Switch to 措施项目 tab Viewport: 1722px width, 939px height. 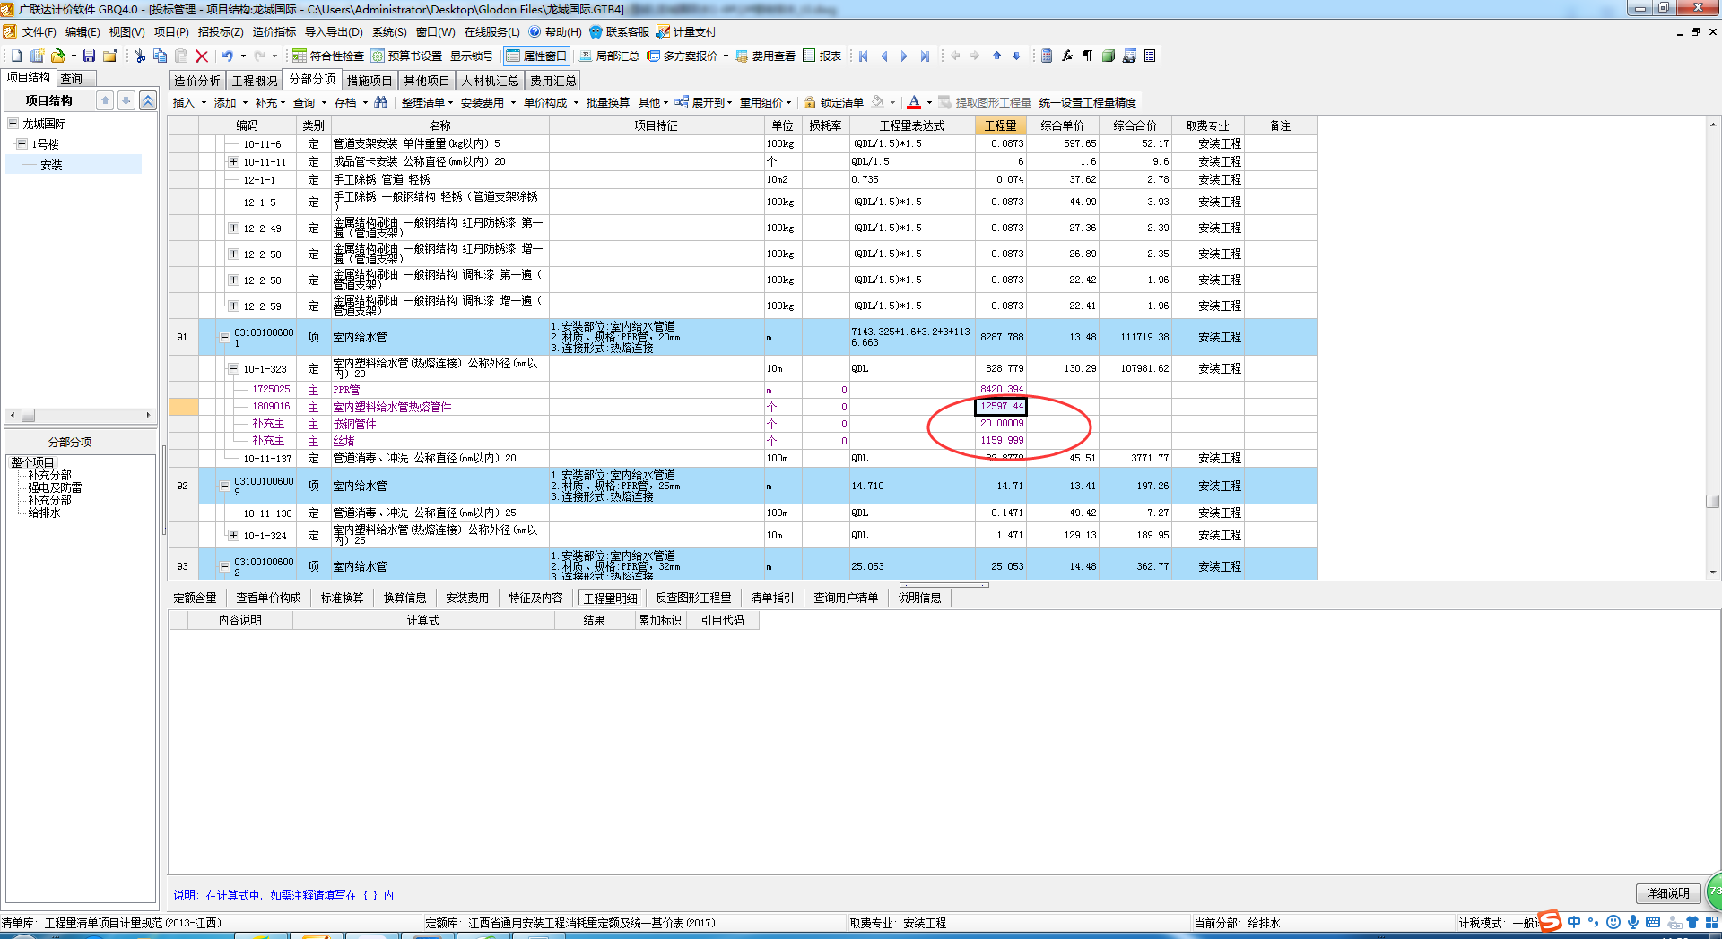(x=370, y=81)
